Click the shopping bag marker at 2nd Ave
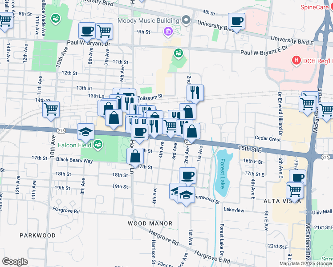Viewport: 333px width, 267px height. tap(191, 131)
